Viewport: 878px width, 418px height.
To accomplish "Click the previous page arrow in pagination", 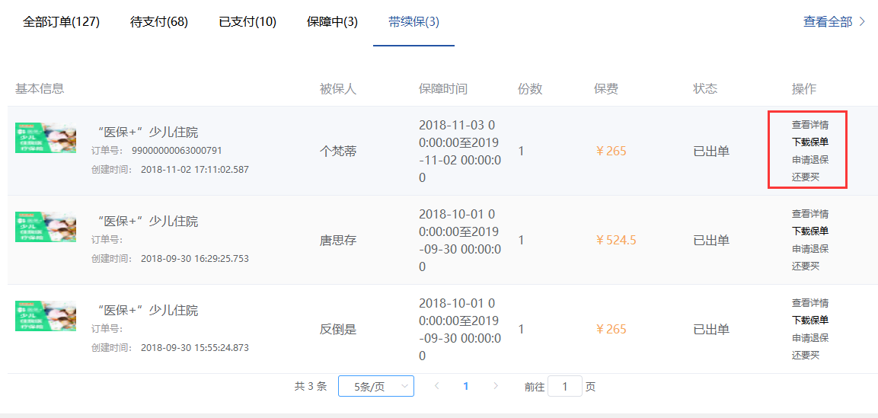I will [x=436, y=386].
